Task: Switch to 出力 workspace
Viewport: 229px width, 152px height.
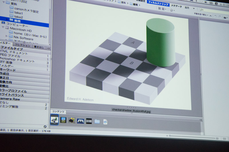Action: [x=187, y=7]
